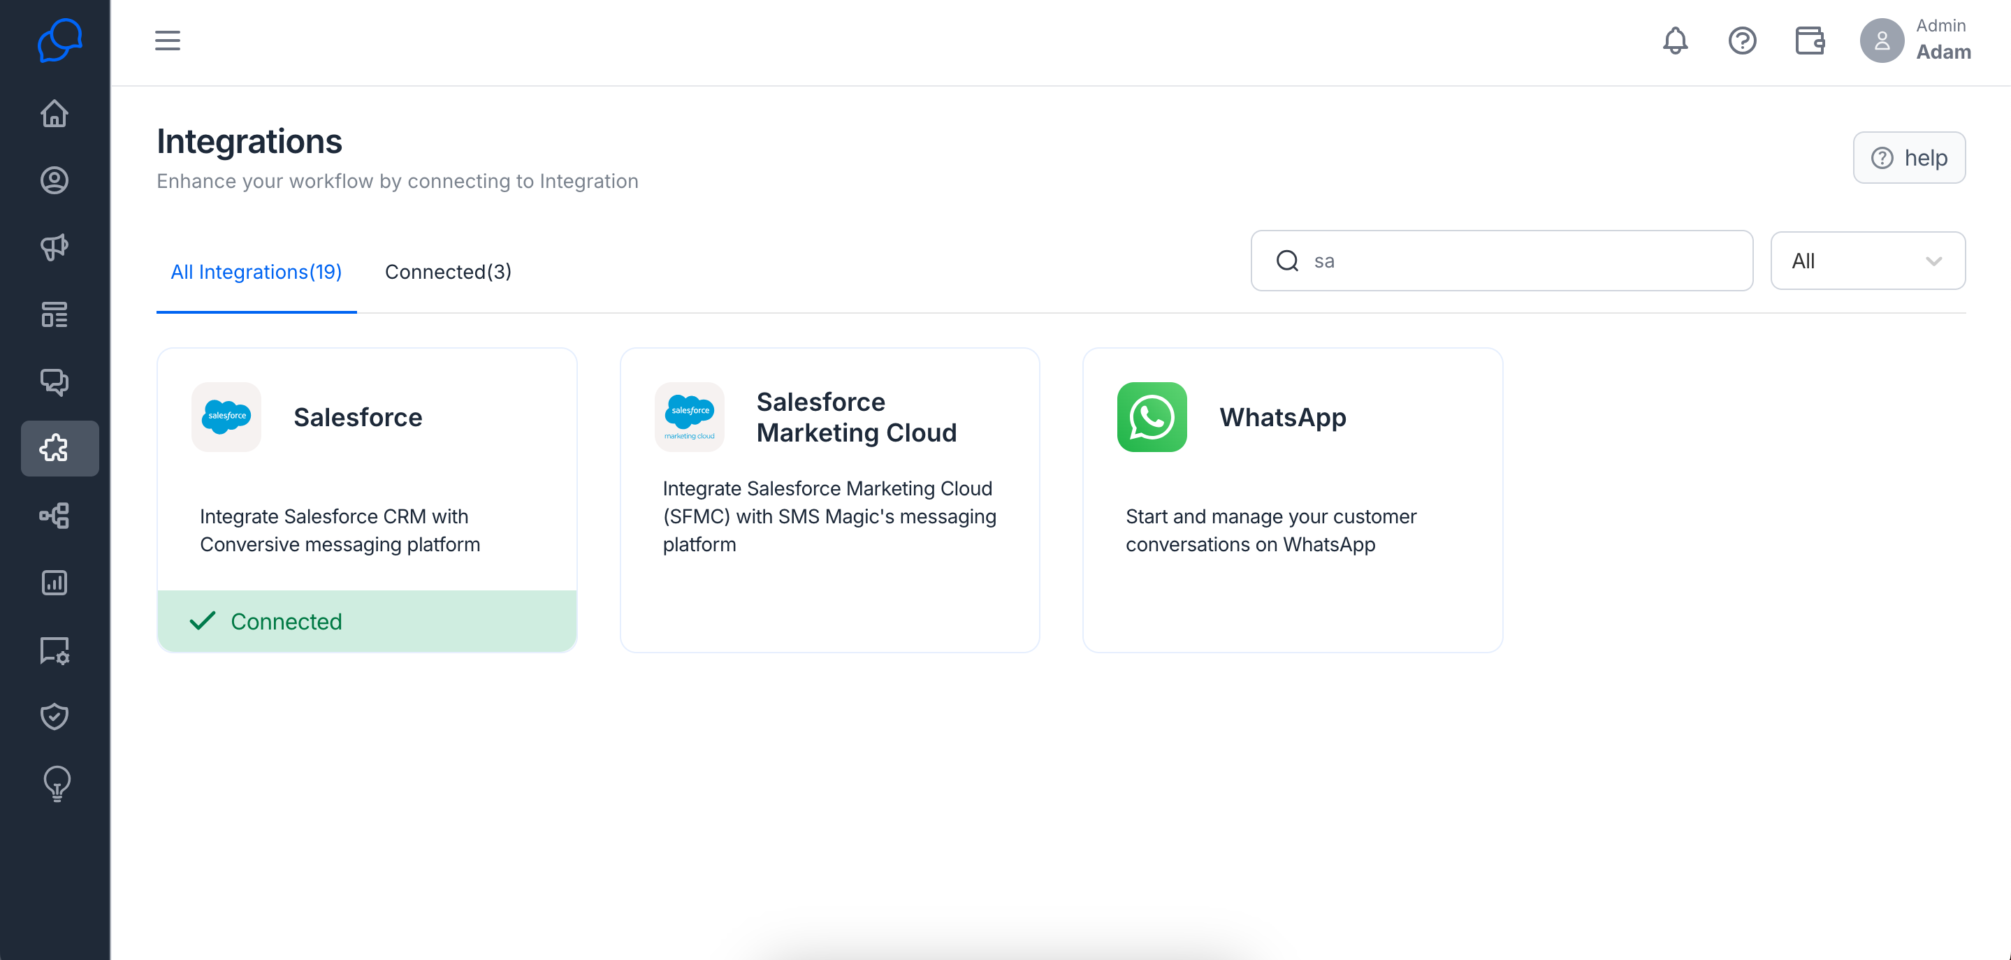This screenshot has width=2011, height=960.
Task: Click the search magnifier icon
Action: [x=1287, y=261]
